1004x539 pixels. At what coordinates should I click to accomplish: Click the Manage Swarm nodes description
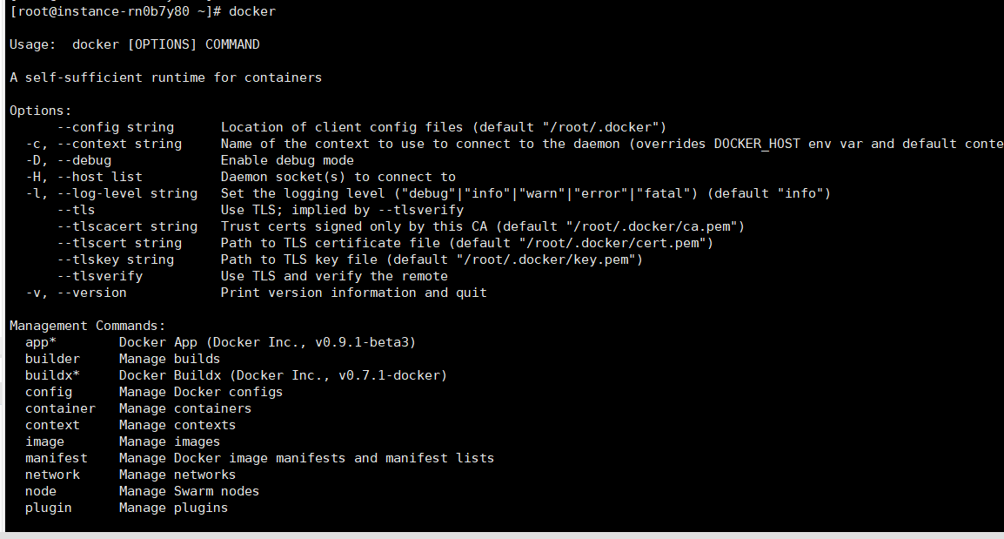(189, 492)
